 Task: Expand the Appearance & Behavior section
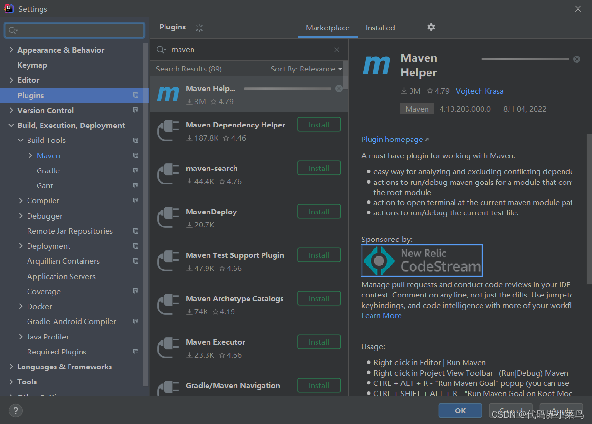(x=11, y=50)
